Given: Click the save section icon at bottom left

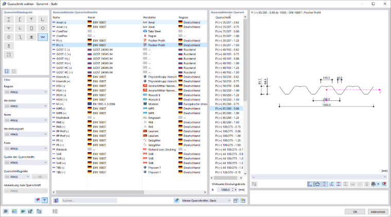Looking at the screenshot, I should pos(30,211).
